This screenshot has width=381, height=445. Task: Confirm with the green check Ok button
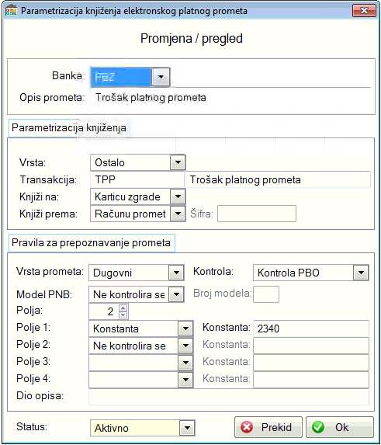click(x=340, y=427)
